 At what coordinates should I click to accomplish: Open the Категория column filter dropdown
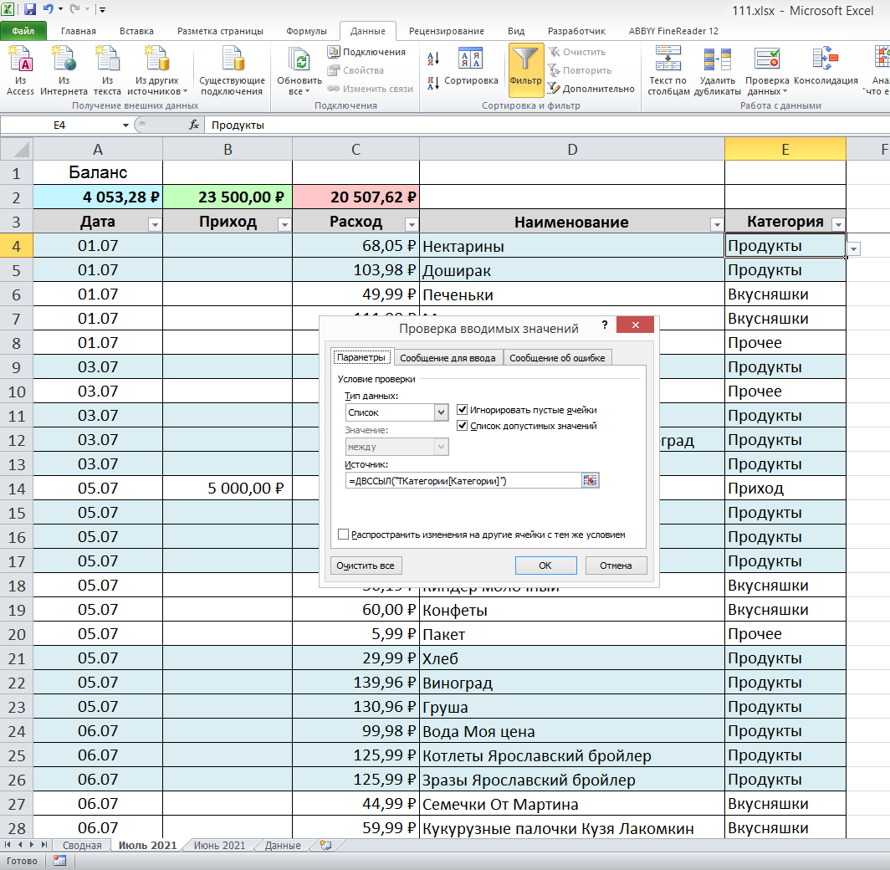tap(838, 223)
